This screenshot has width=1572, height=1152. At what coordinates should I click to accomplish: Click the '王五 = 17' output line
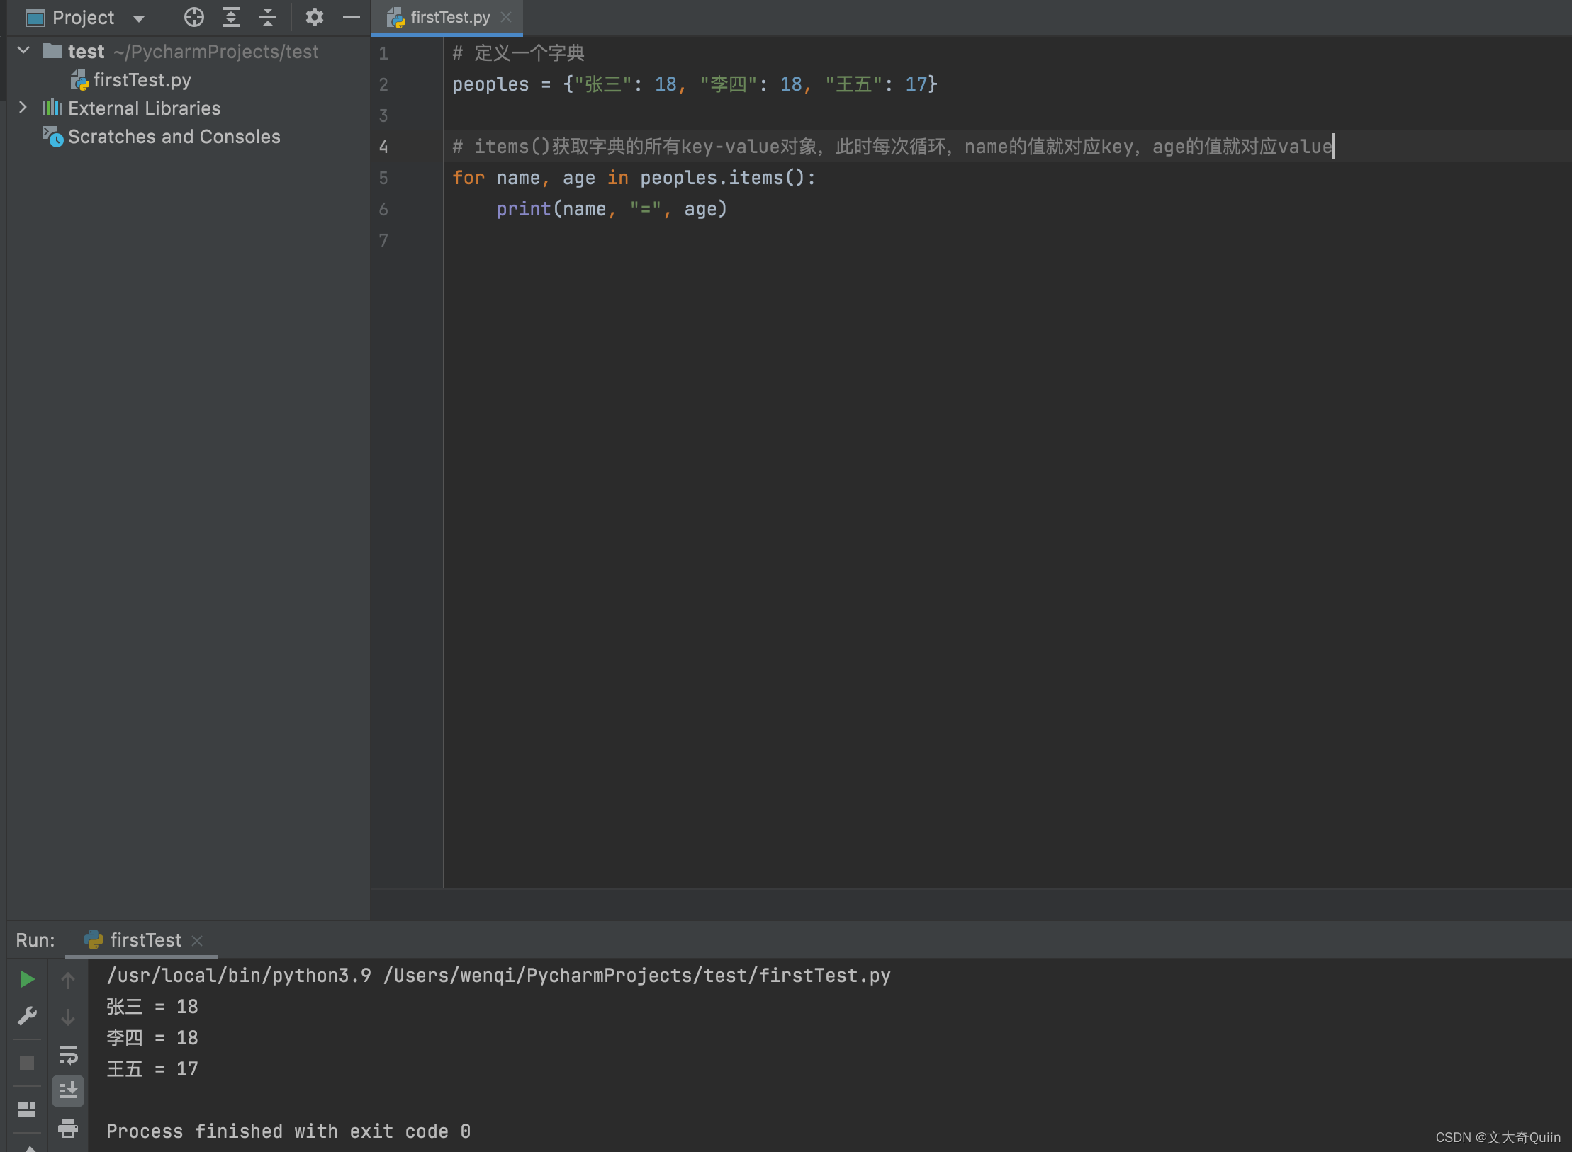[x=152, y=1069]
